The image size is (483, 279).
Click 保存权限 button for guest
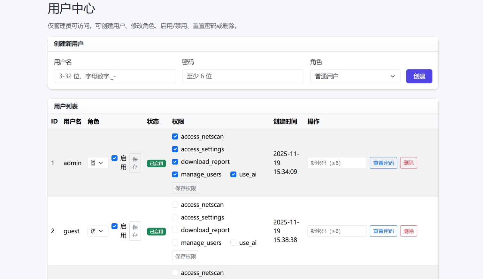click(x=185, y=256)
